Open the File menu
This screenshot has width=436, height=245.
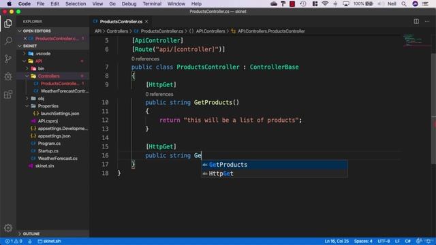pyautogui.click(x=40, y=3)
